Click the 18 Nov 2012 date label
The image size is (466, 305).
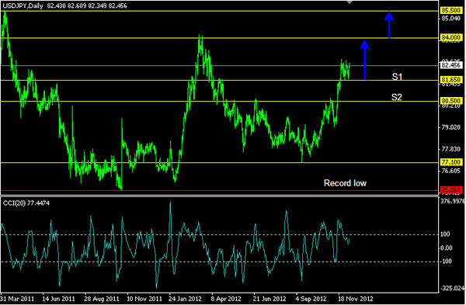(356, 299)
